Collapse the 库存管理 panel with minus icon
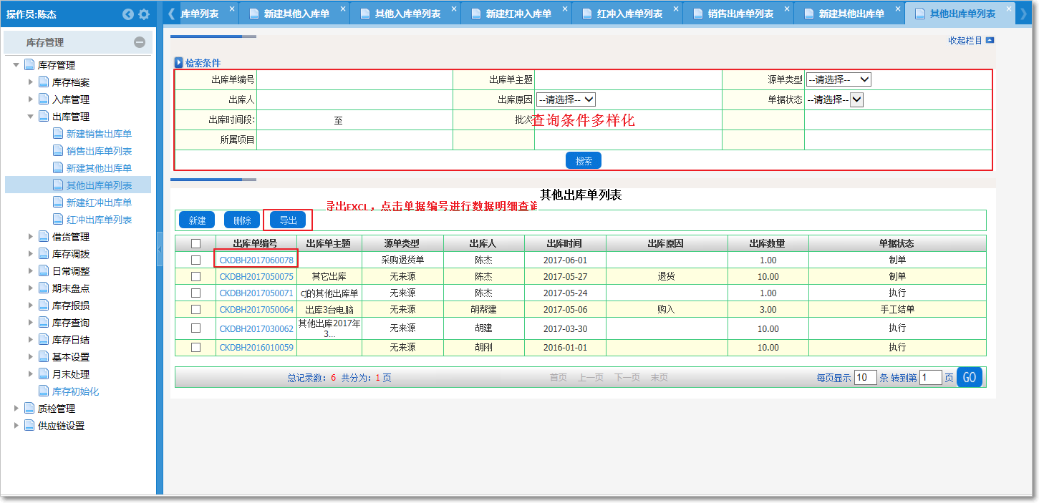1039x503 pixels. click(x=140, y=43)
